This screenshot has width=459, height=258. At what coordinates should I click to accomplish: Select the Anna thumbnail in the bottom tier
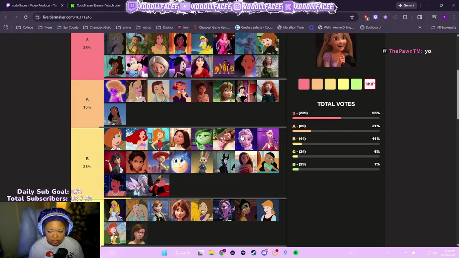pos(158,210)
